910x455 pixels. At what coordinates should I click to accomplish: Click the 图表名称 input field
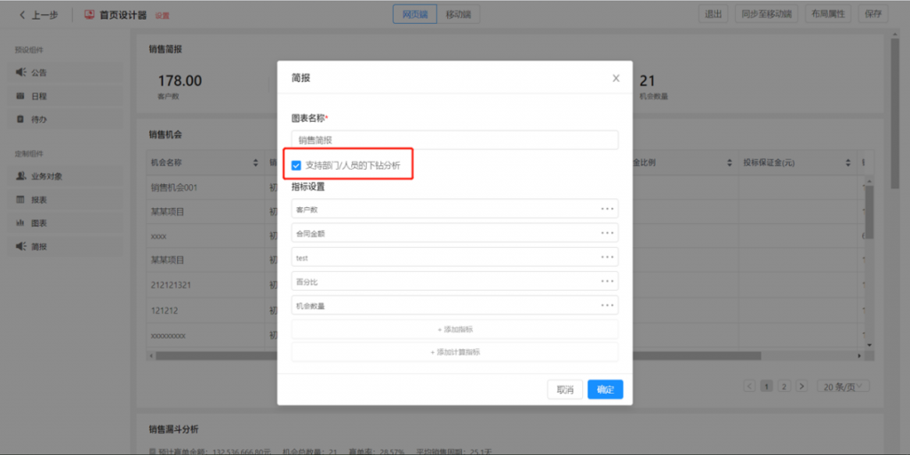(x=454, y=140)
